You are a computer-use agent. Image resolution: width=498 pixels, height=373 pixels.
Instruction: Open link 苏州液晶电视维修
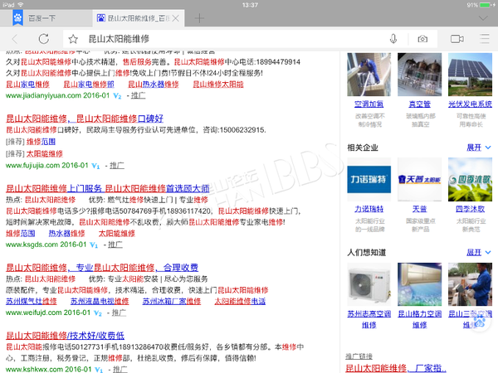(x=100, y=302)
